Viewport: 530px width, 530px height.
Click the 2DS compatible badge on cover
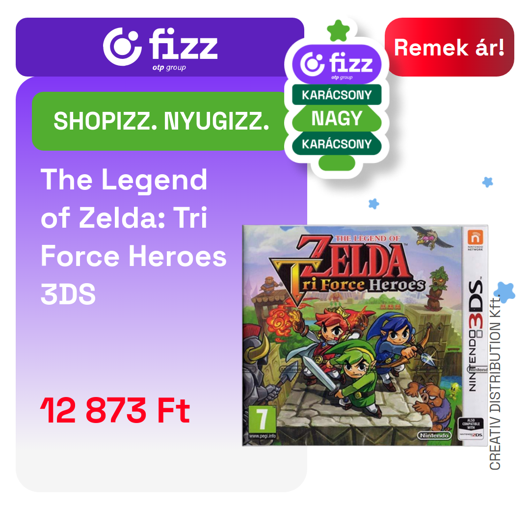click(x=471, y=428)
